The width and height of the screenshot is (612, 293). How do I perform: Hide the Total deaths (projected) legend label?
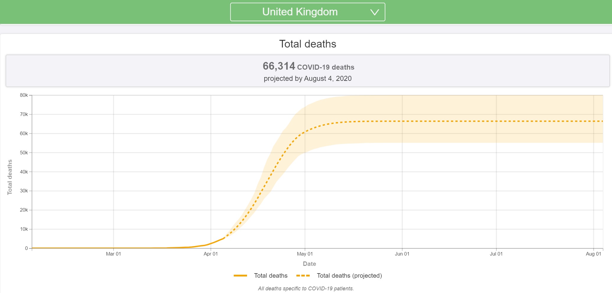(x=349, y=276)
